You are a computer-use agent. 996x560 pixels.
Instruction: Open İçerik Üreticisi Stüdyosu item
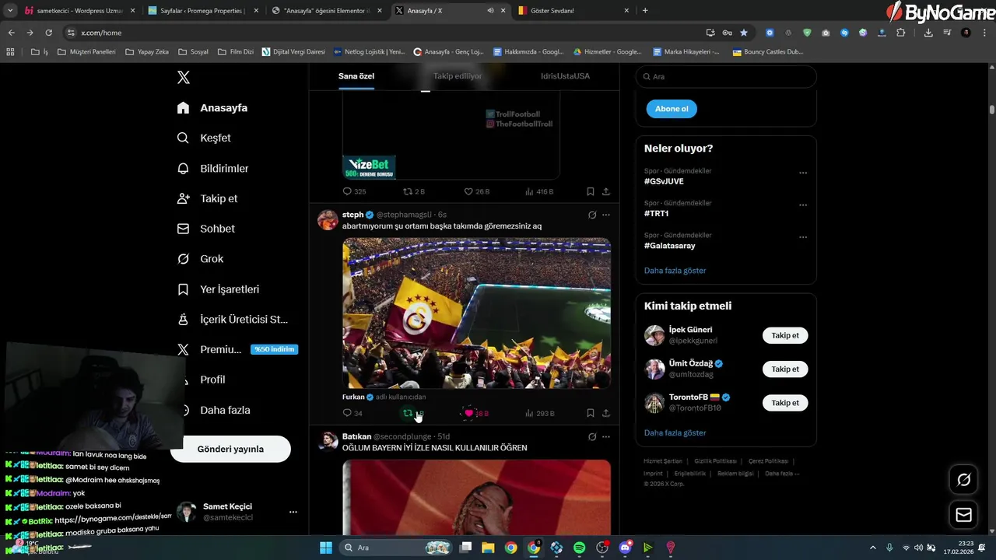pos(233,320)
